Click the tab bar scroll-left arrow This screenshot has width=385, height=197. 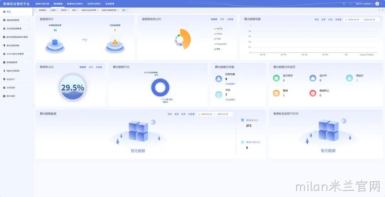pyautogui.click(x=35, y=10)
